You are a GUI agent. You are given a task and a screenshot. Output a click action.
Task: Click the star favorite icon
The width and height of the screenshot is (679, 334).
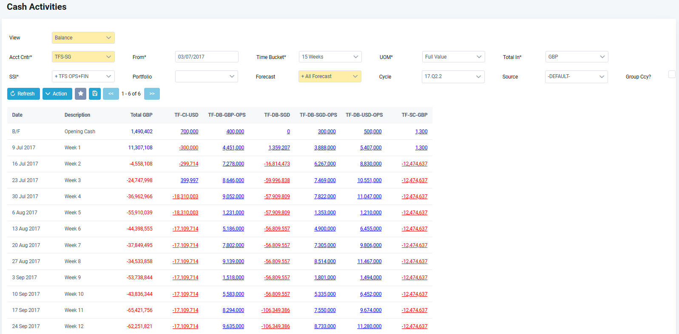click(80, 94)
